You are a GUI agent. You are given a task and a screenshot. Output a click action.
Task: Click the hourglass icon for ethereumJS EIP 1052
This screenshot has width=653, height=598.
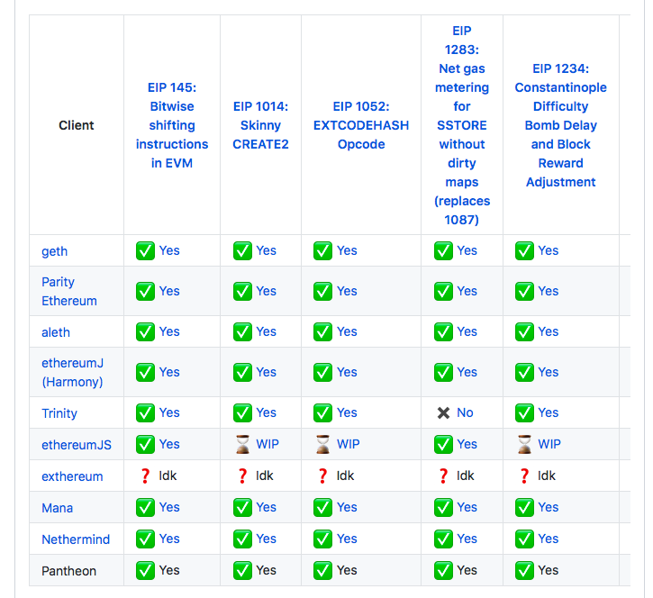coord(322,444)
